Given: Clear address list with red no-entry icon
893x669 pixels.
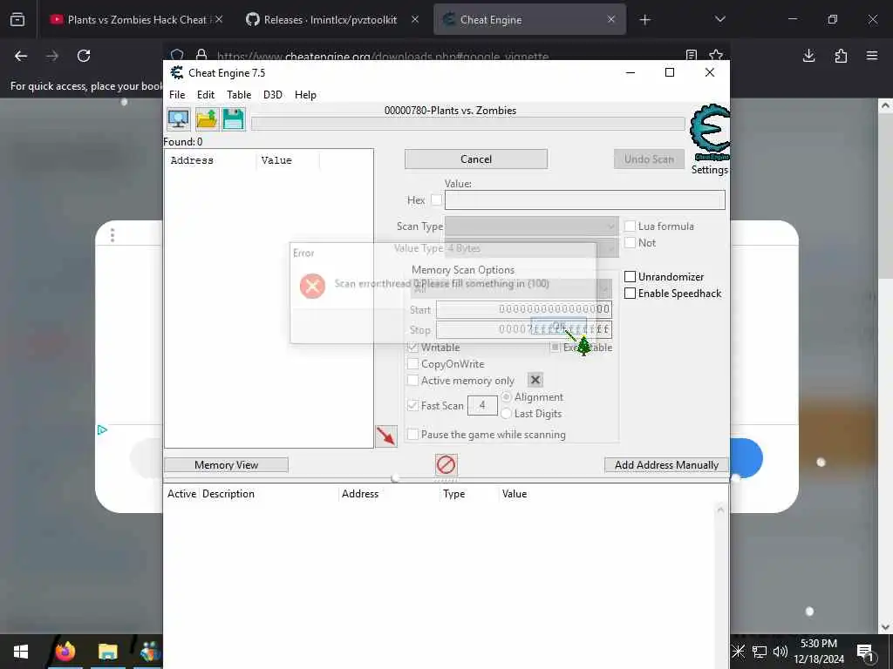Looking at the screenshot, I should pyautogui.click(x=446, y=465).
